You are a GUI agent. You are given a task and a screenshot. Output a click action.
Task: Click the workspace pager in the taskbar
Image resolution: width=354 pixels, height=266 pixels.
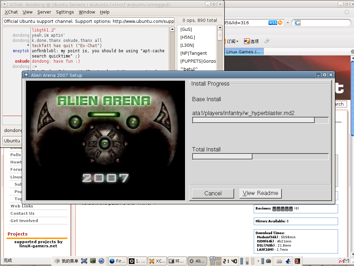pos(215,261)
